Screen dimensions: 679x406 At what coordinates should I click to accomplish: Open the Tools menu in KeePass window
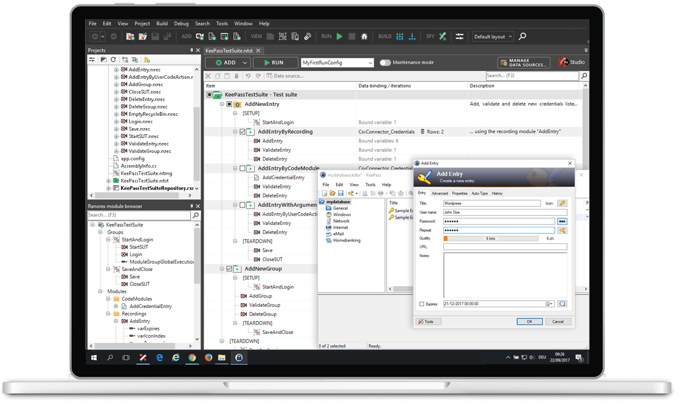370,185
